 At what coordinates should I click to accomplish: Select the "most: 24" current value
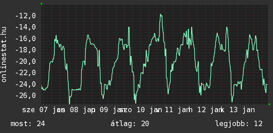[x=28, y=124]
